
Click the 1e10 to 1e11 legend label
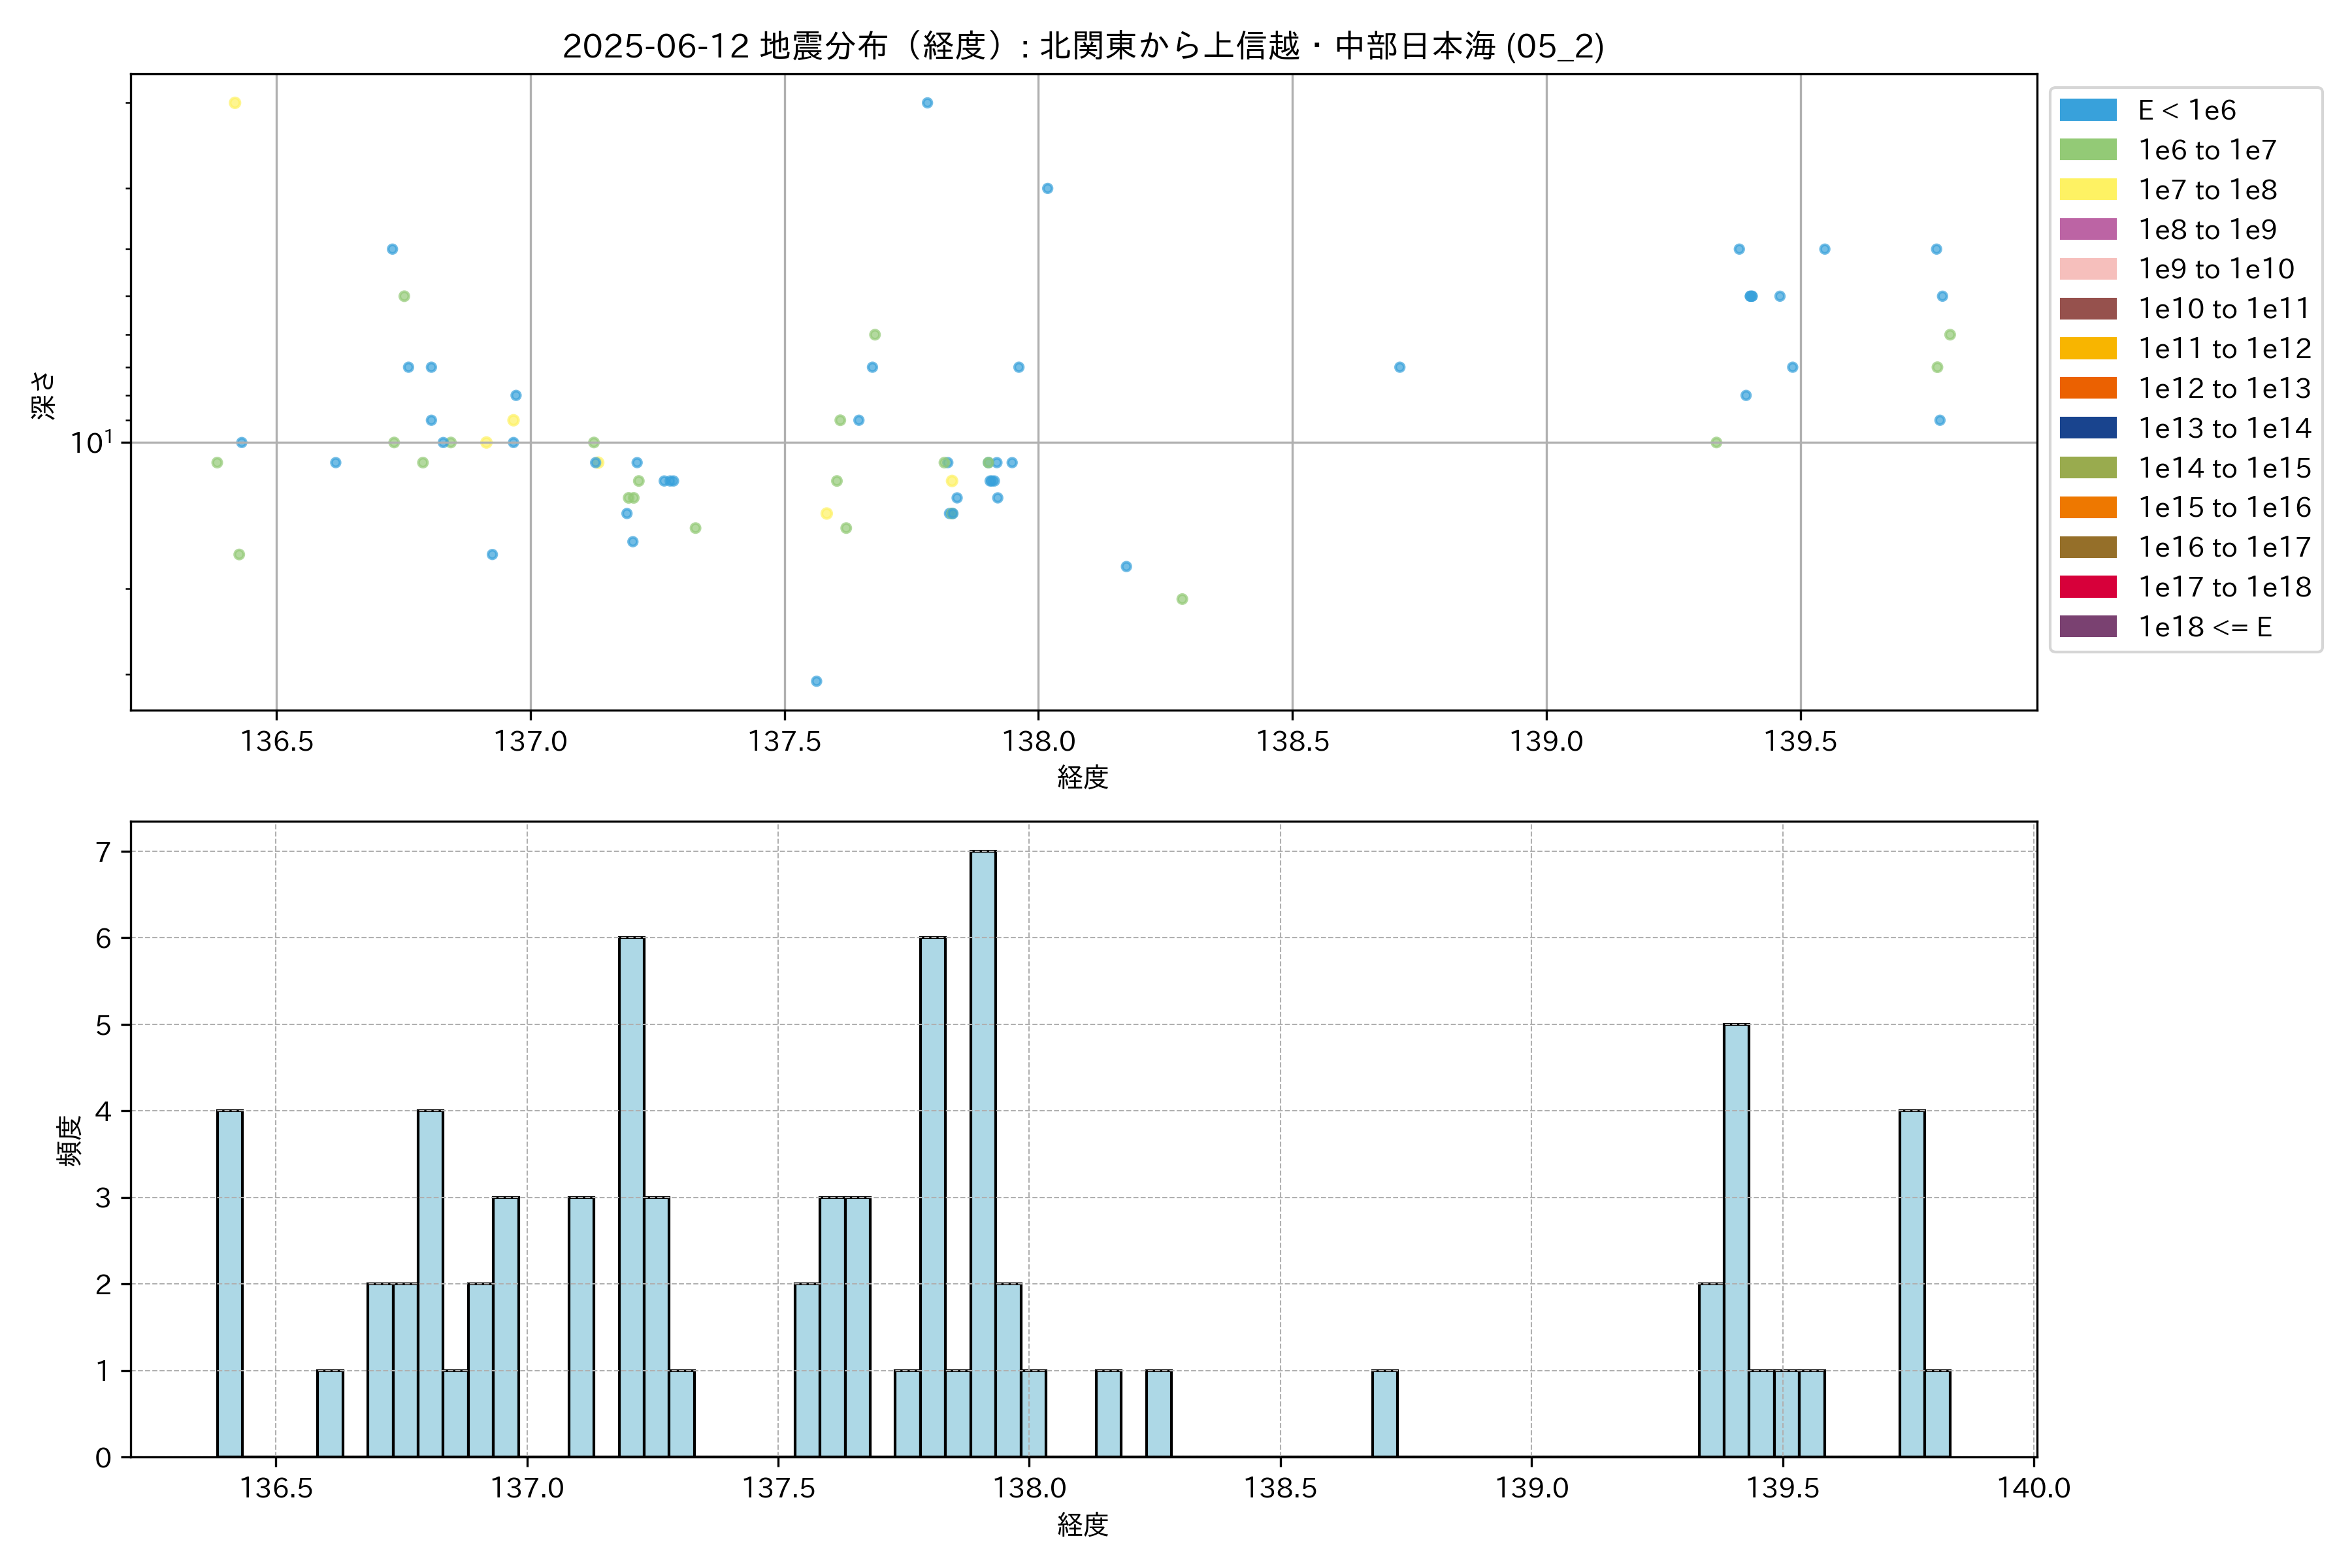coord(2223,309)
